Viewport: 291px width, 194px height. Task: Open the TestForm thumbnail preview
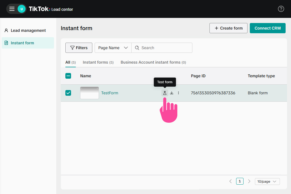point(90,93)
